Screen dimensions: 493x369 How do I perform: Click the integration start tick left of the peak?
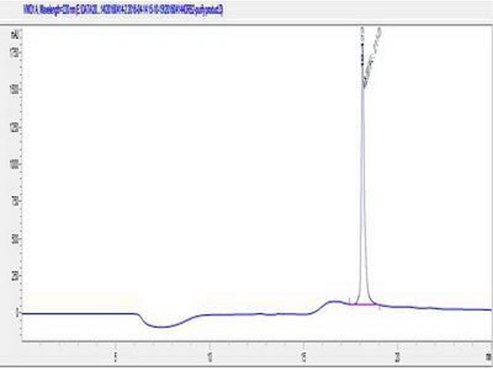click(x=349, y=301)
